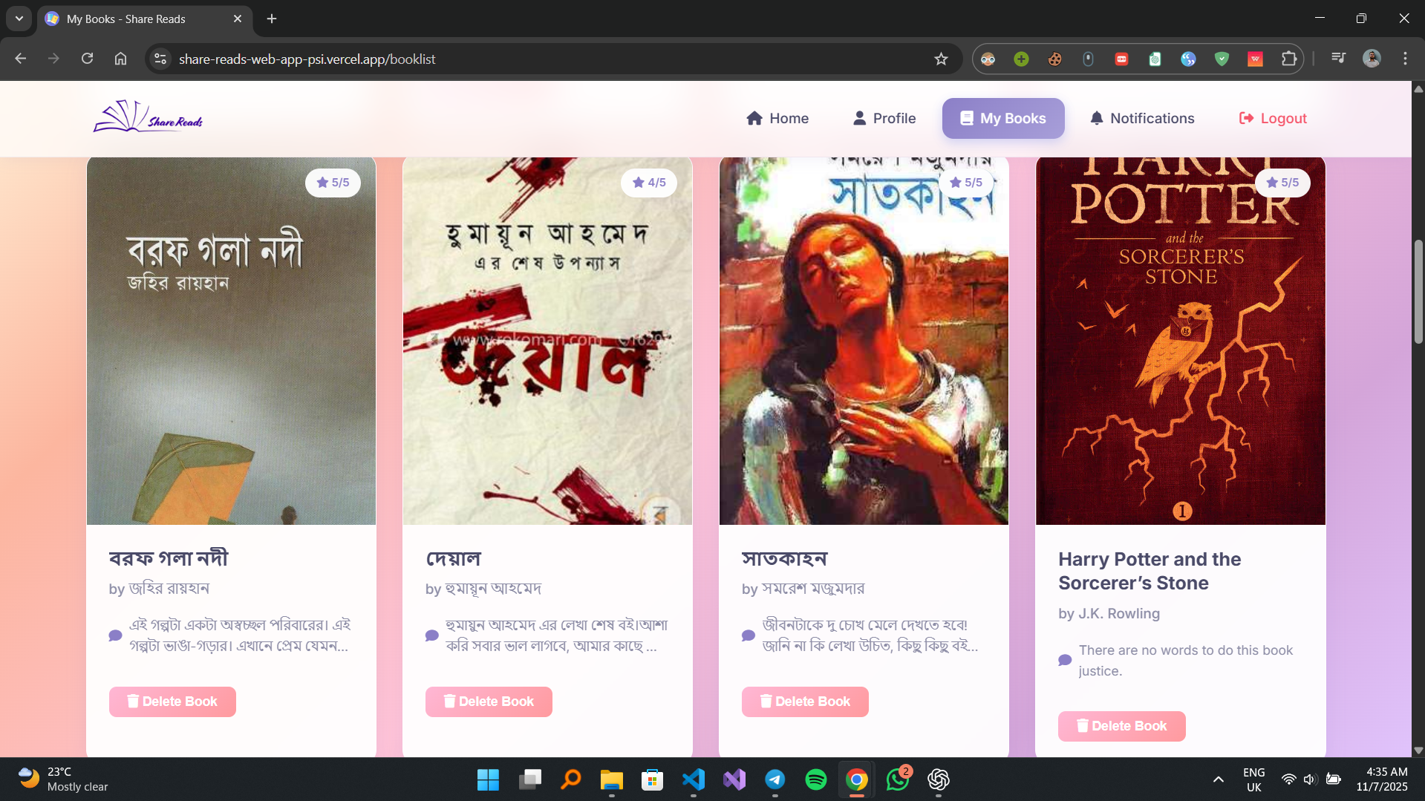Delete the Harry Potter book
This screenshot has height=801, width=1425.
pos(1121,726)
